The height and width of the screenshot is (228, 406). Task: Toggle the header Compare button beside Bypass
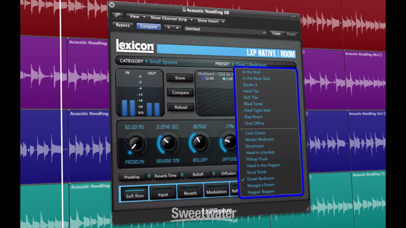click(x=149, y=26)
